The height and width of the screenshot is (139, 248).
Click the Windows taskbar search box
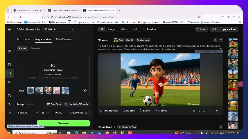click(x=35, y=133)
